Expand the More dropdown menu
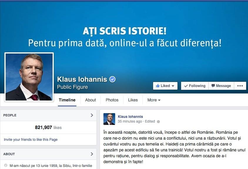This screenshot has height=169, width=248. 154,100
